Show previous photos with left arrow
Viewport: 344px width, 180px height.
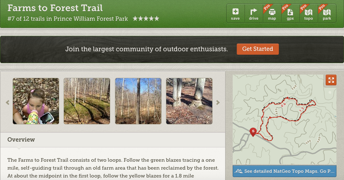tap(8, 102)
